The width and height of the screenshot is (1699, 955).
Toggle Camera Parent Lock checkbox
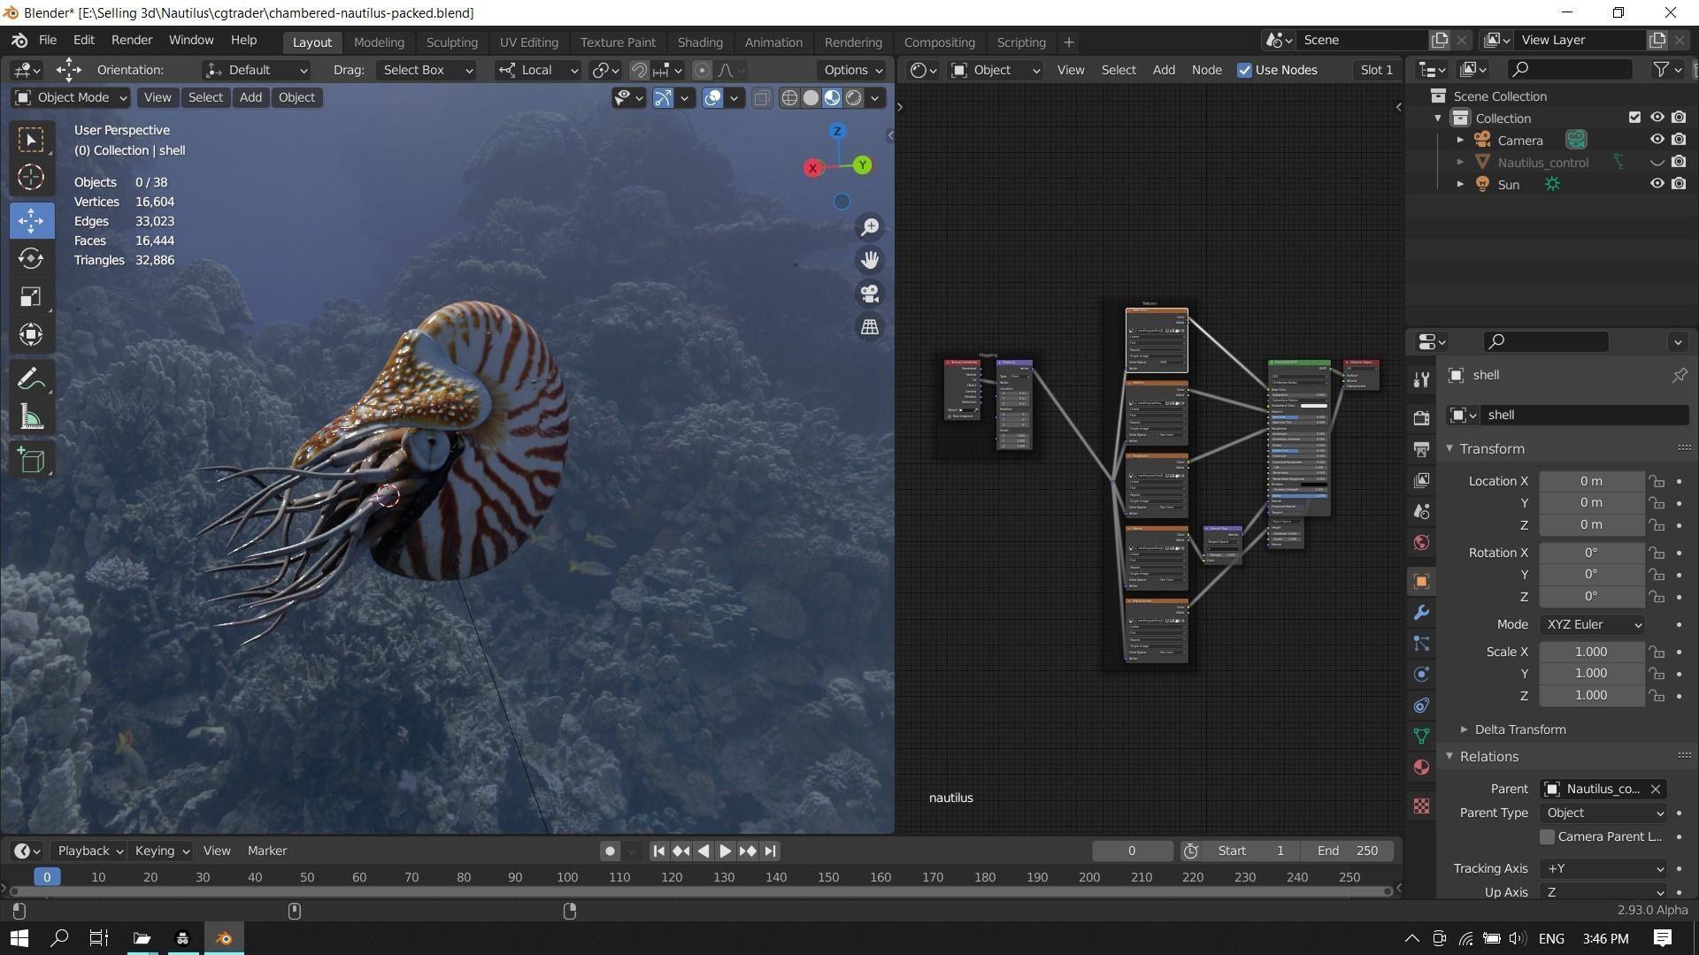[1547, 837]
